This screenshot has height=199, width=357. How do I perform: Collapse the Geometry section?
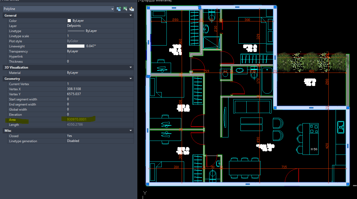(131, 79)
